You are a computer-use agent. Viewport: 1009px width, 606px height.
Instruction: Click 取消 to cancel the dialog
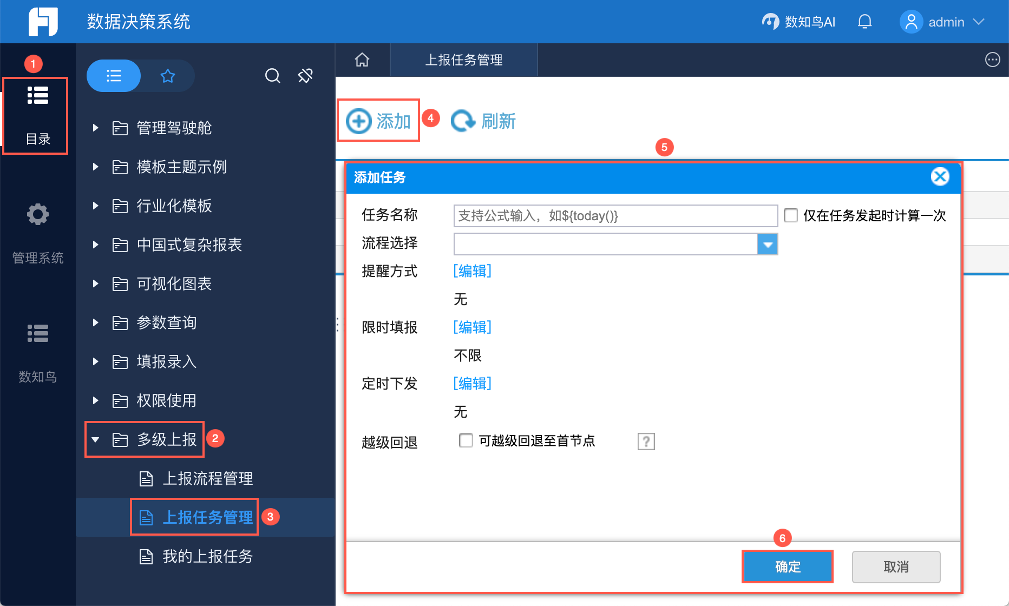coord(896,567)
